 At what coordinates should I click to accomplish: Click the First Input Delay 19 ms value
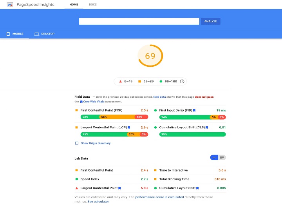coord(221,110)
